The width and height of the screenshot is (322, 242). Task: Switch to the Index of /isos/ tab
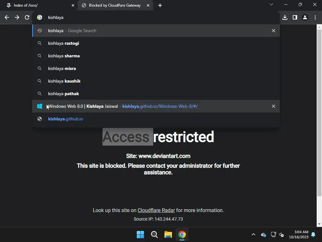click(39, 5)
